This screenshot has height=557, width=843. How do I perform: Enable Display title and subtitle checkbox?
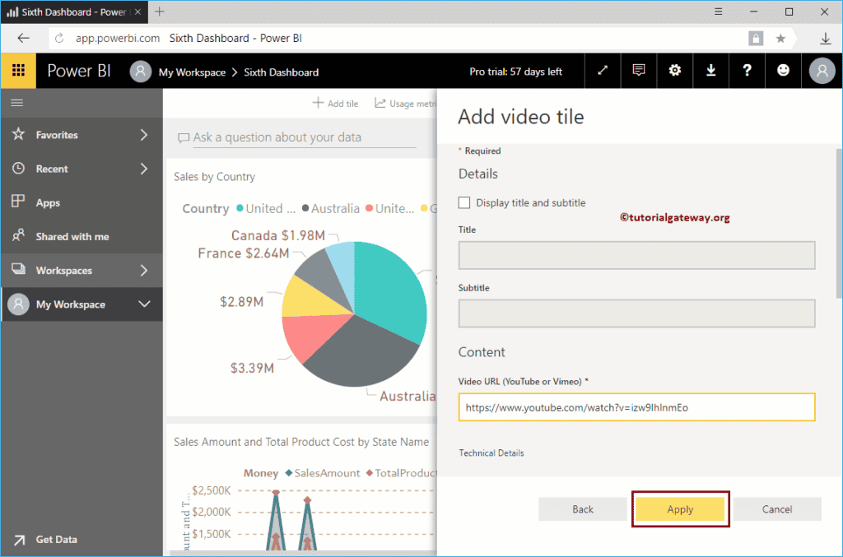tap(464, 202)
